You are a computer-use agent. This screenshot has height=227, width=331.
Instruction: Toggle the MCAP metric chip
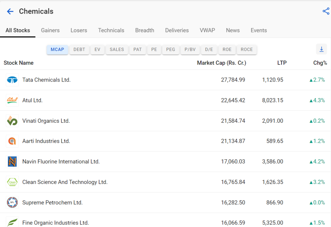pos(58,50)
